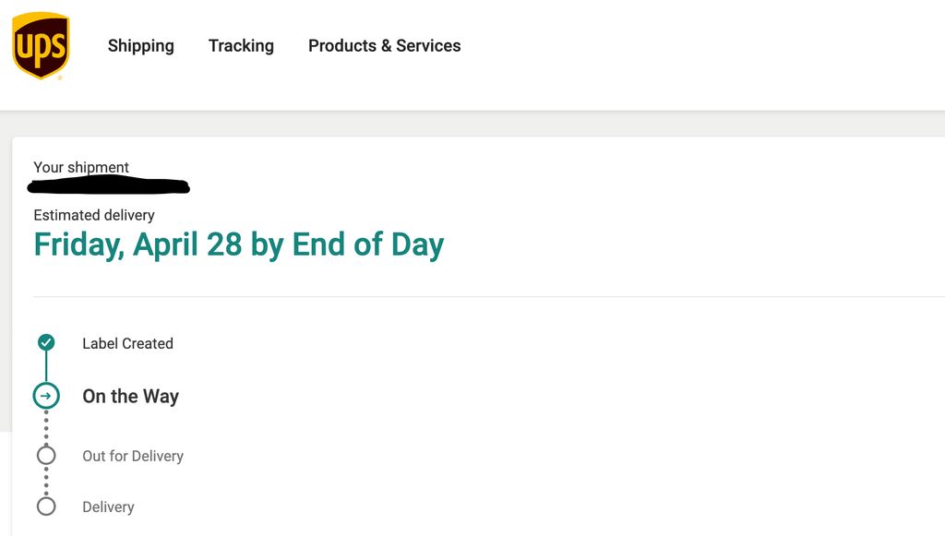Click the Out for Delivery step label
945x536 pixels.
click(x=133, y=456)
